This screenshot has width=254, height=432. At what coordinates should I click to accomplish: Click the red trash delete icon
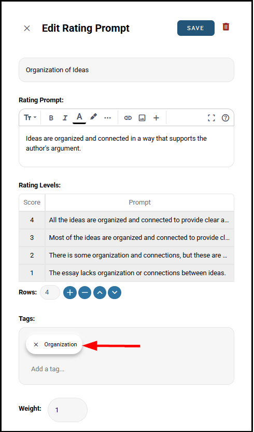coord(226,26)
